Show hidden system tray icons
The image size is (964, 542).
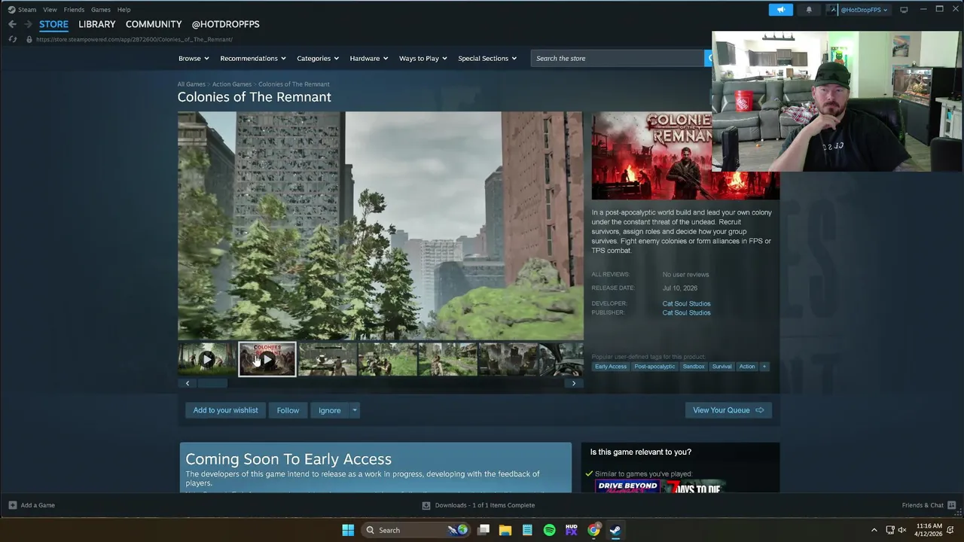pos(874,530)
